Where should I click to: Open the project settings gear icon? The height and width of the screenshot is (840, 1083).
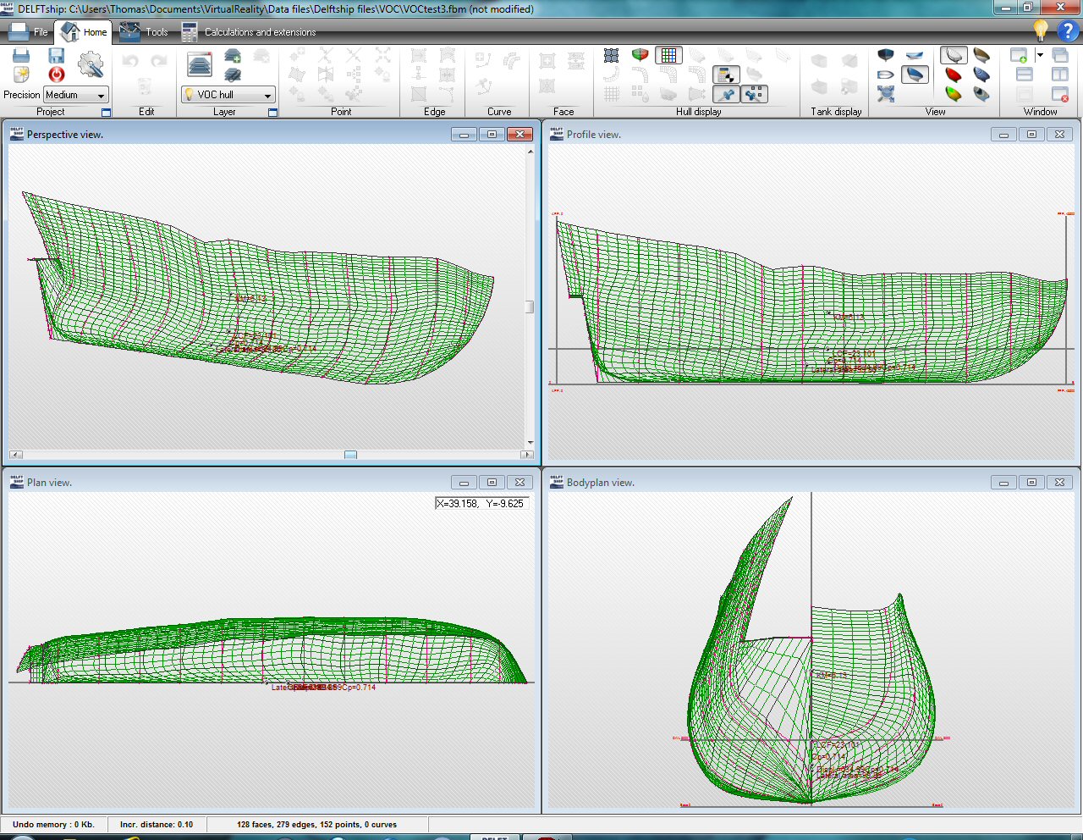(x=91, y=65)
